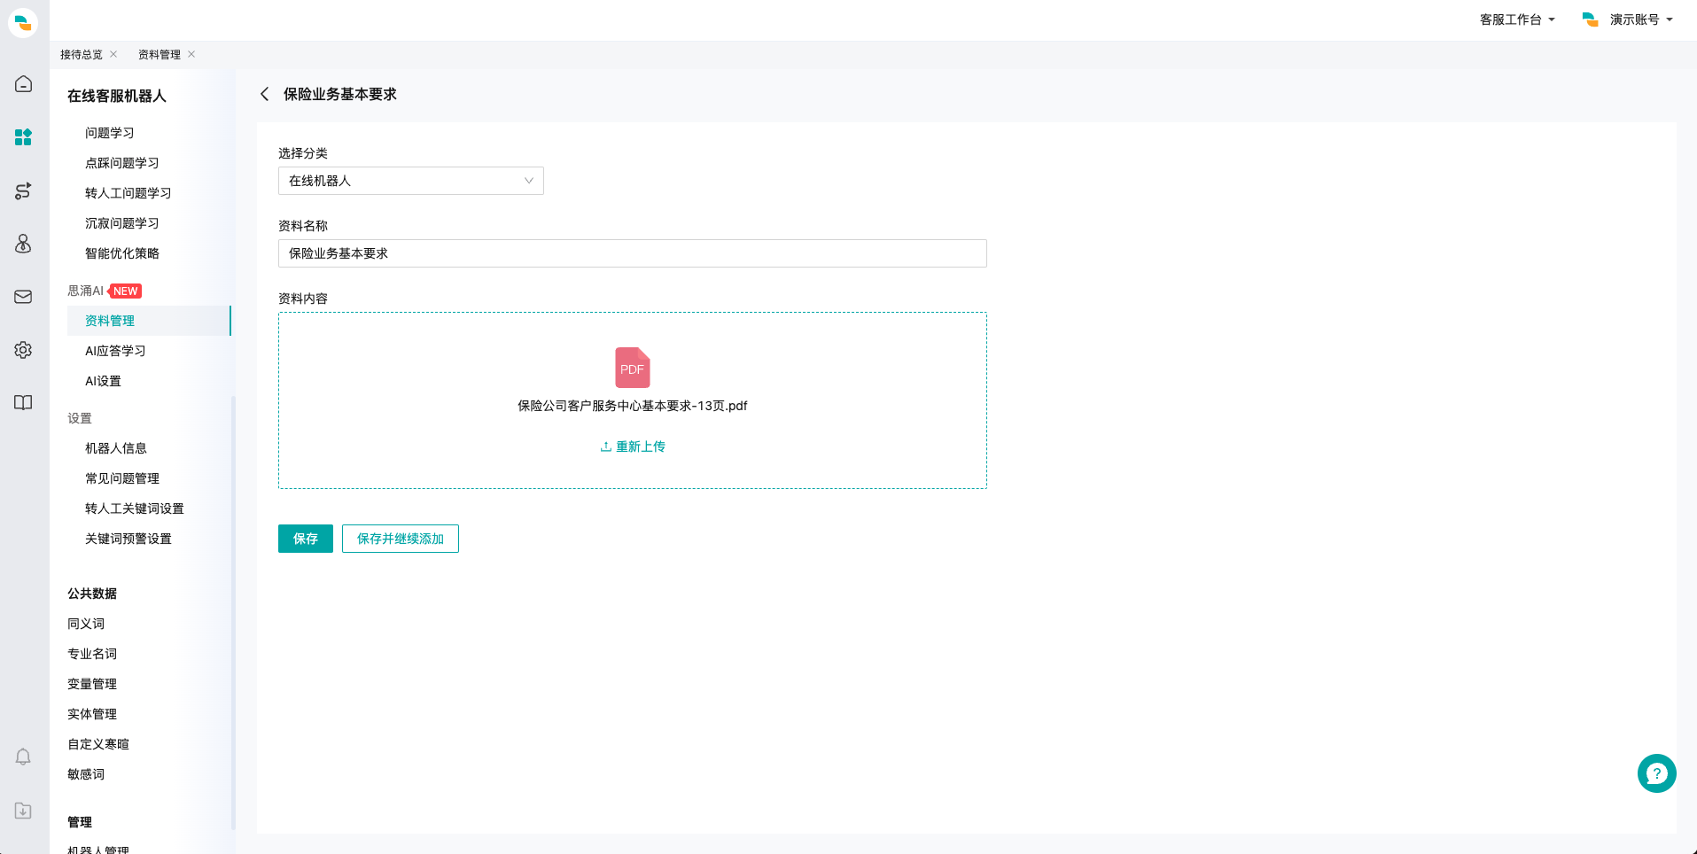Click the app logo in the top-left corner
This screenshot has width=1697, height=854.
pyautogui.click(x=23, y=22)
